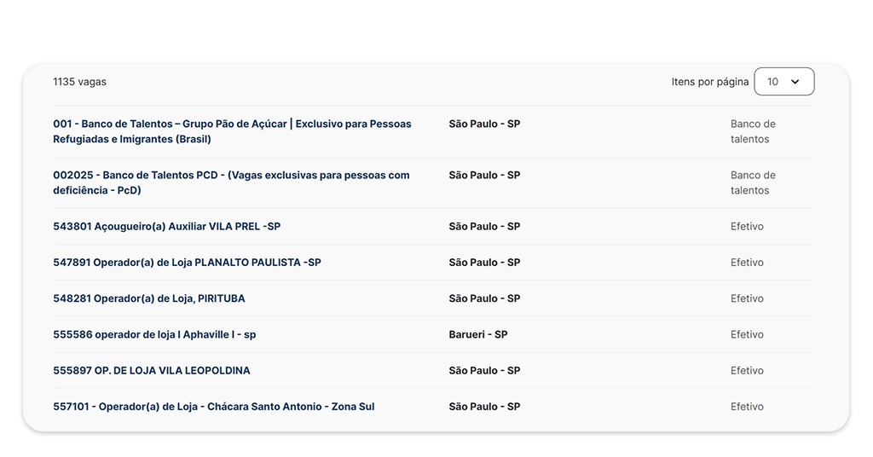Click Efetivo label in VILA LEOPOLDINA row
Screen dimensions: 873x457
pos(747,371)
